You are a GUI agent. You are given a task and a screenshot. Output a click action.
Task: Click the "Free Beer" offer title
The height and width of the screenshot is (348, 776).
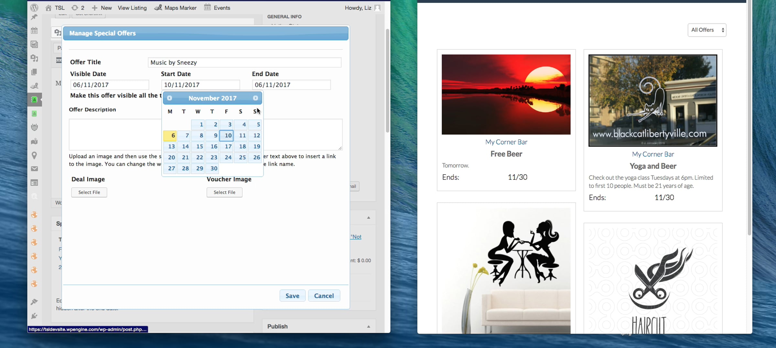(506, 154)
